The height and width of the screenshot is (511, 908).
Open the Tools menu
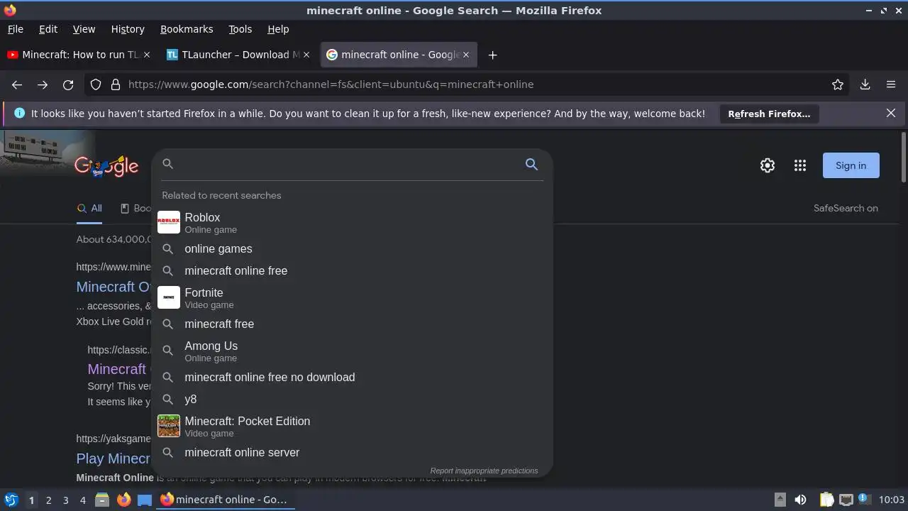[240, 29]
